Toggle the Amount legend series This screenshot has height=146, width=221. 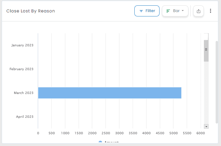111,143
